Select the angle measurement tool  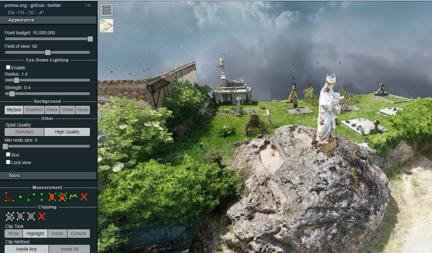click(10, 197)
